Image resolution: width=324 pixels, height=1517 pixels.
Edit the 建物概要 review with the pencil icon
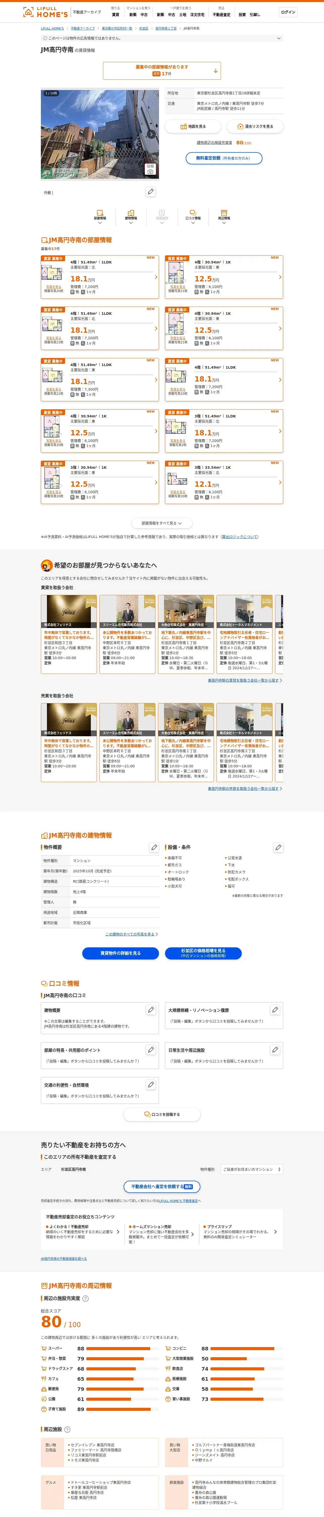(x=151, y=1010)
